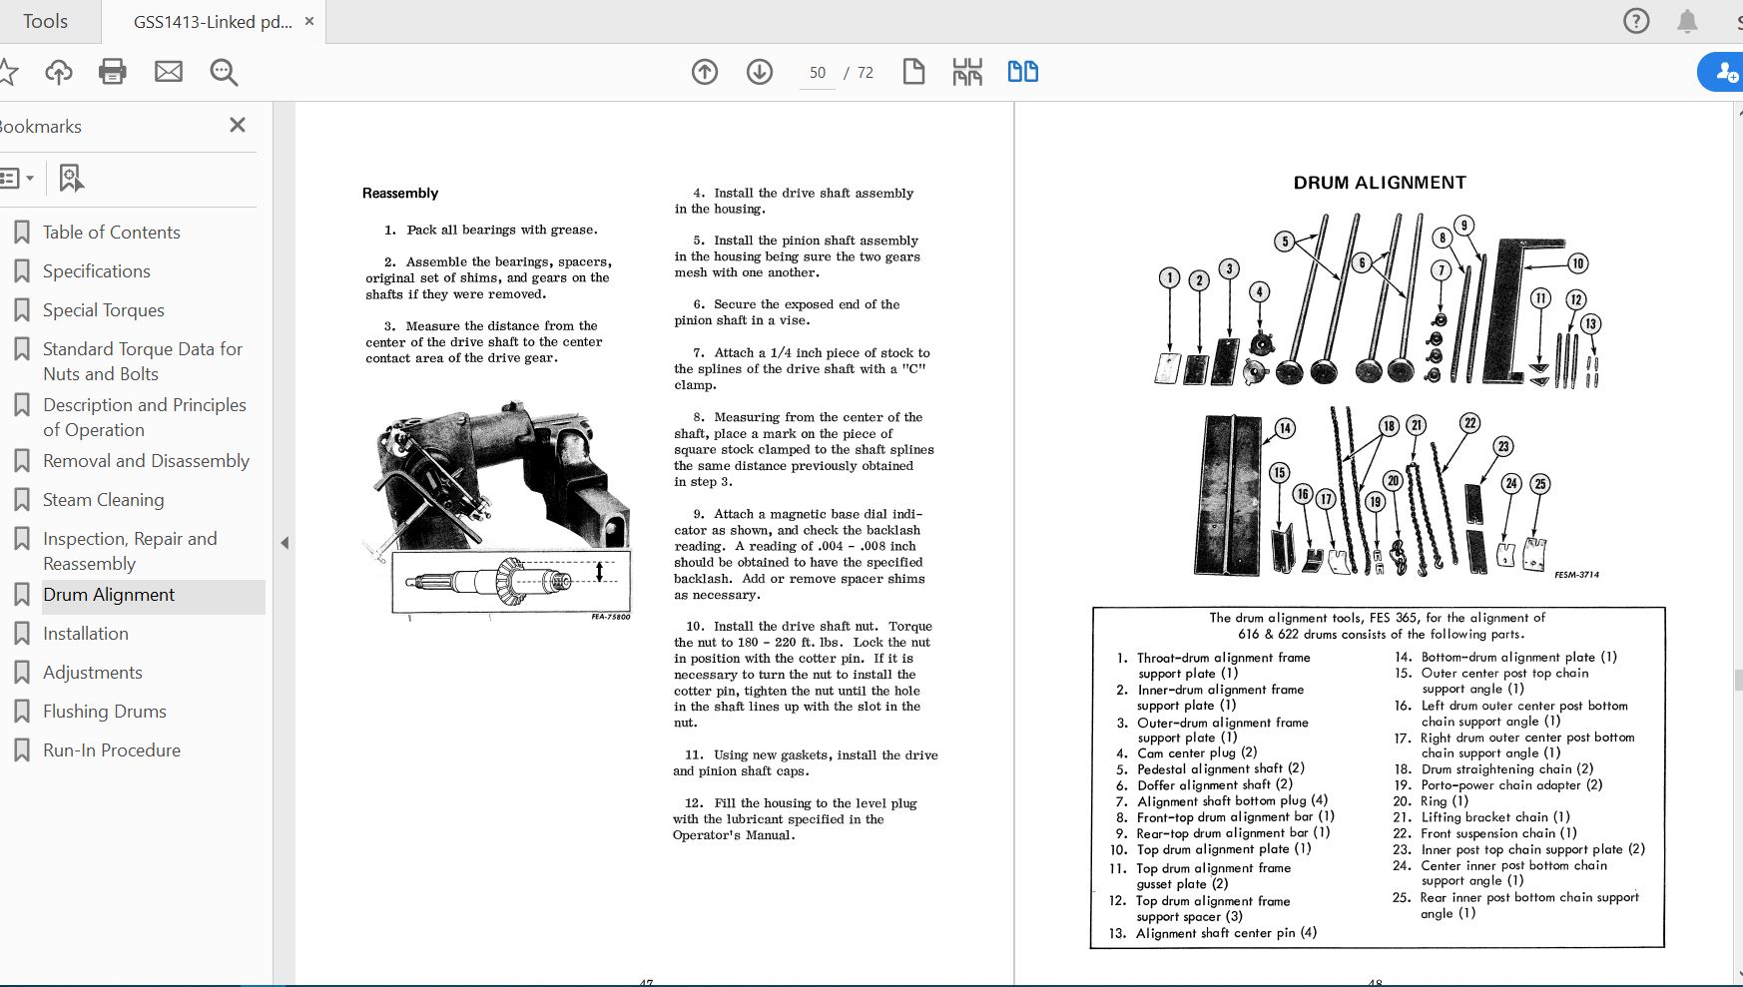1743x987 pixels.
Task: Click list item 'Alignment shaft center pin (4)'
Action: click(1226, 933)
